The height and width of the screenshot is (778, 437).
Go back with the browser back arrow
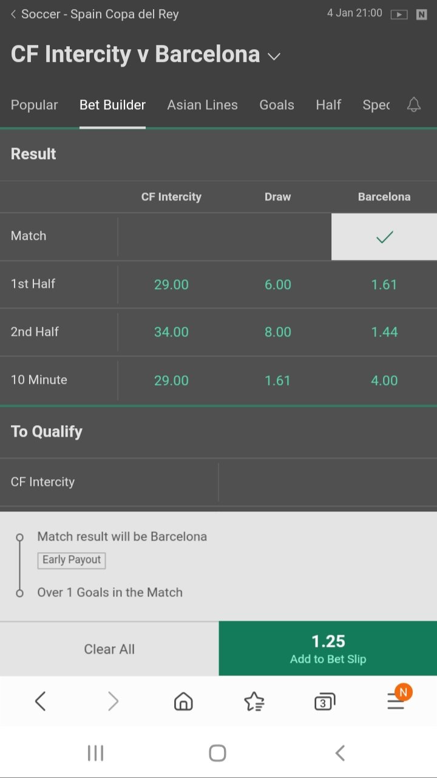click(x=40, y=701)
